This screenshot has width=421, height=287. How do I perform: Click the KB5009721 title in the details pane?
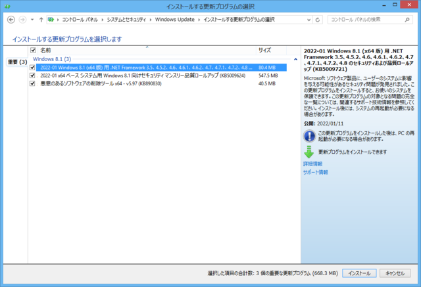click(359, 60)
